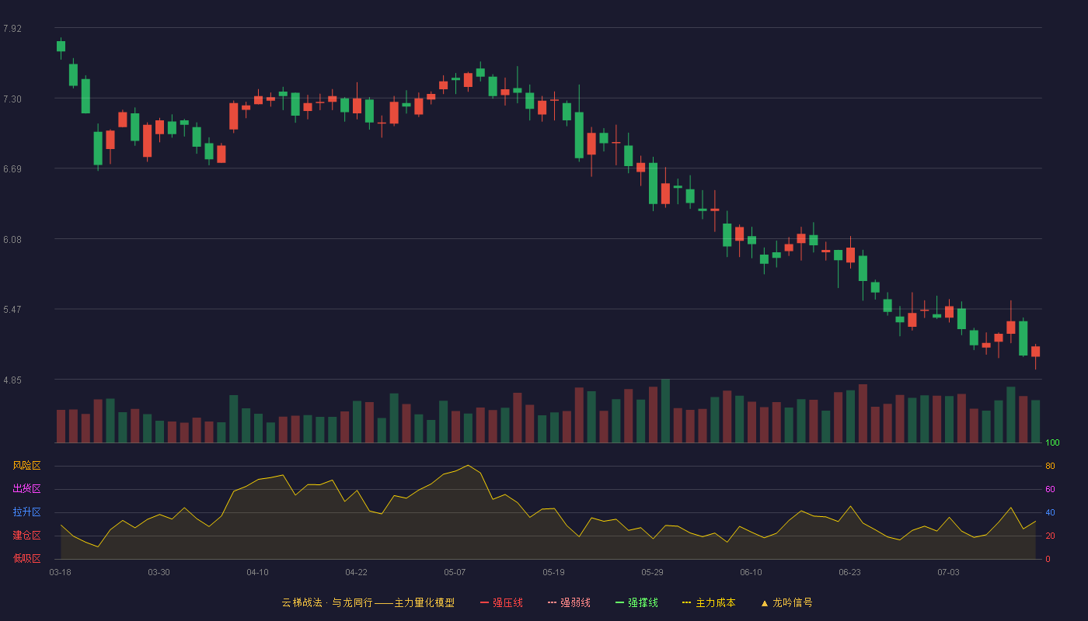Click the pink dotted icon beside 强弱线
Viewport: 1088px width, 621px height.
(x=553, y=602)
